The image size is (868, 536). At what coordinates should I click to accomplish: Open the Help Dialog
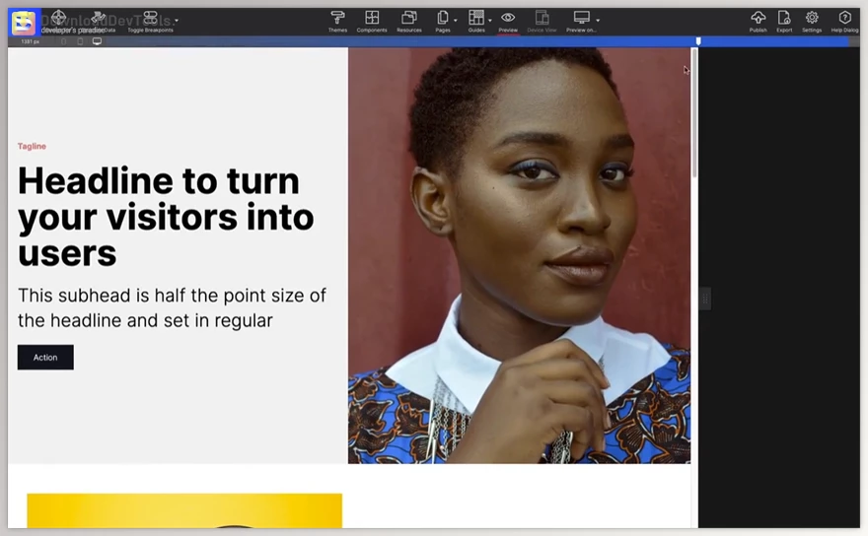click(x=844, y=21)
